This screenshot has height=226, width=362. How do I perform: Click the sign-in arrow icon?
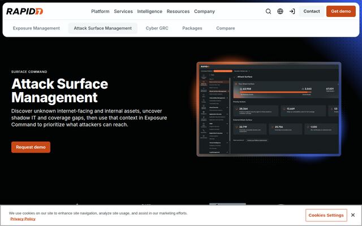coord(292,11)
